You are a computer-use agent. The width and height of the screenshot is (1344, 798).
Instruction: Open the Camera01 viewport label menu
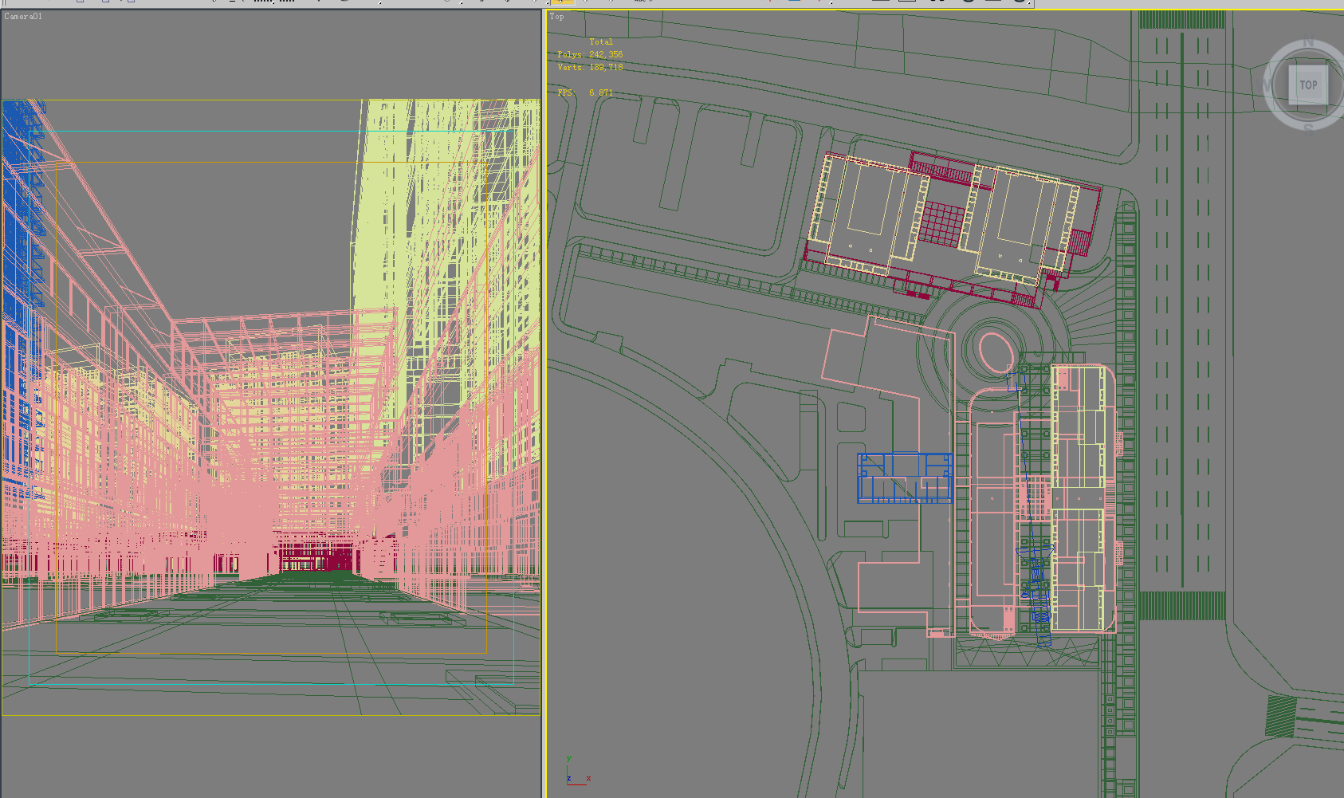click(x=23, y=16)
